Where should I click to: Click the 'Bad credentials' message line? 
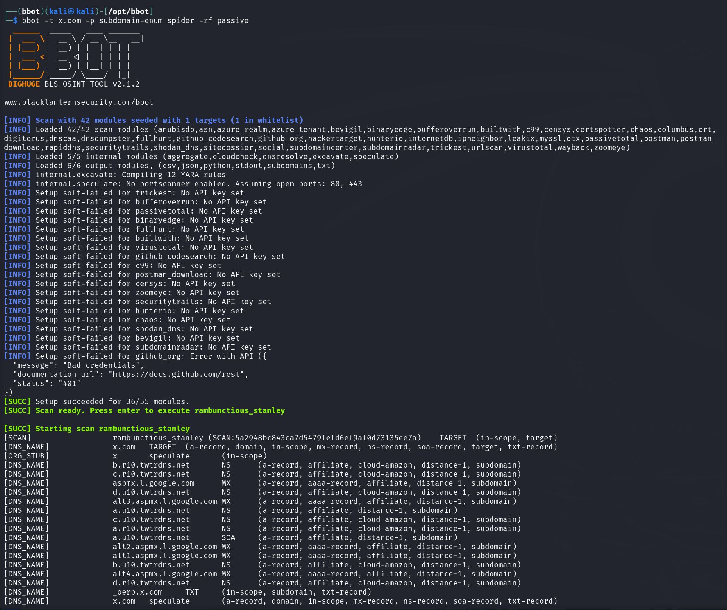coord(79,365)
